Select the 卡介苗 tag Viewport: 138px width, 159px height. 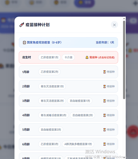(x=68, y=57)
